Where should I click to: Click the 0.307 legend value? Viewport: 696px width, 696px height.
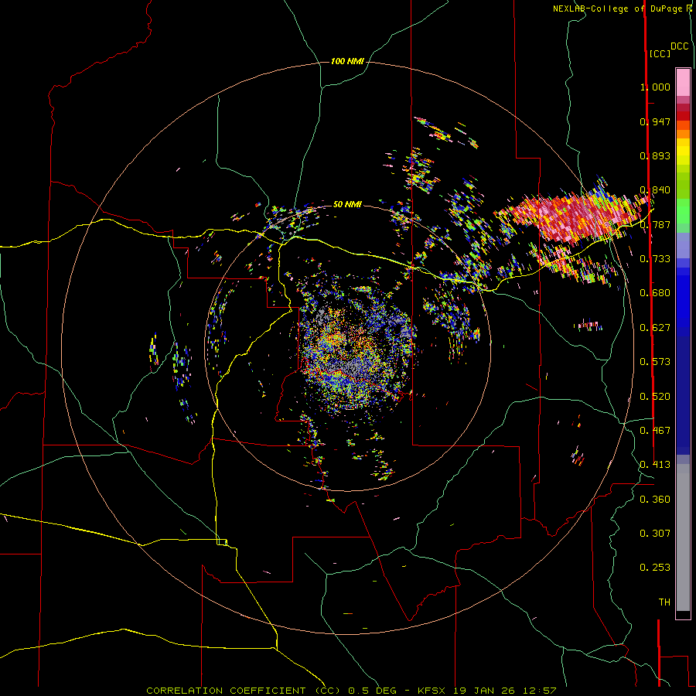pyautogui.click(x=655, y=534)
